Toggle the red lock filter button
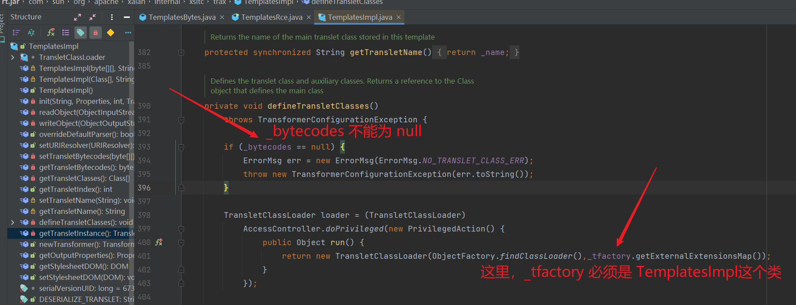Screen dimensions: 796x305 click(x=95, y=33)
